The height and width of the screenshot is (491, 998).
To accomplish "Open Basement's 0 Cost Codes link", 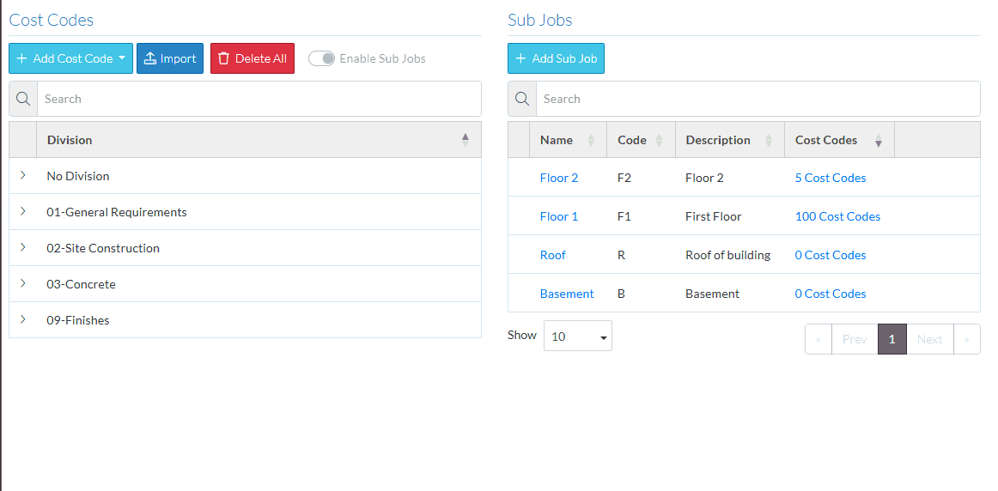I will tap(831, 294).
